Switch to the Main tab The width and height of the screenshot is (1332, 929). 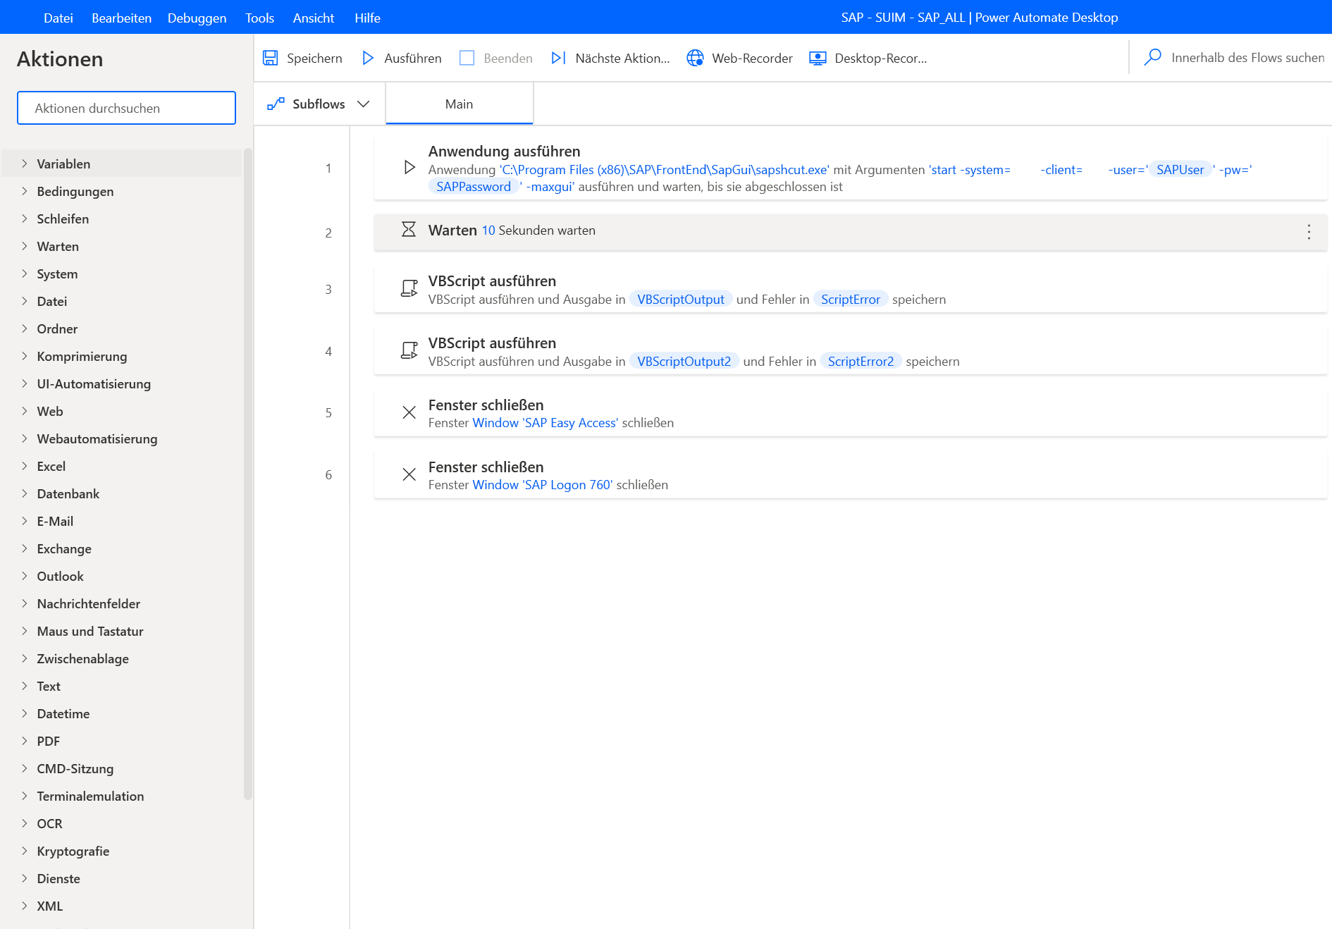[x=459, y=104]
